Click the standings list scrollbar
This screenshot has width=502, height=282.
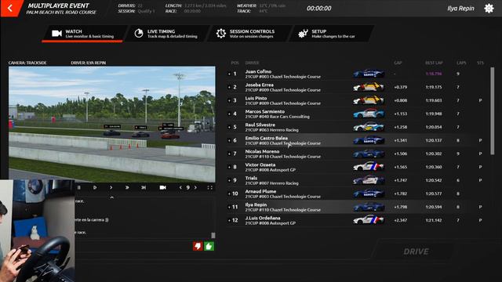click(x=493, y=111)
